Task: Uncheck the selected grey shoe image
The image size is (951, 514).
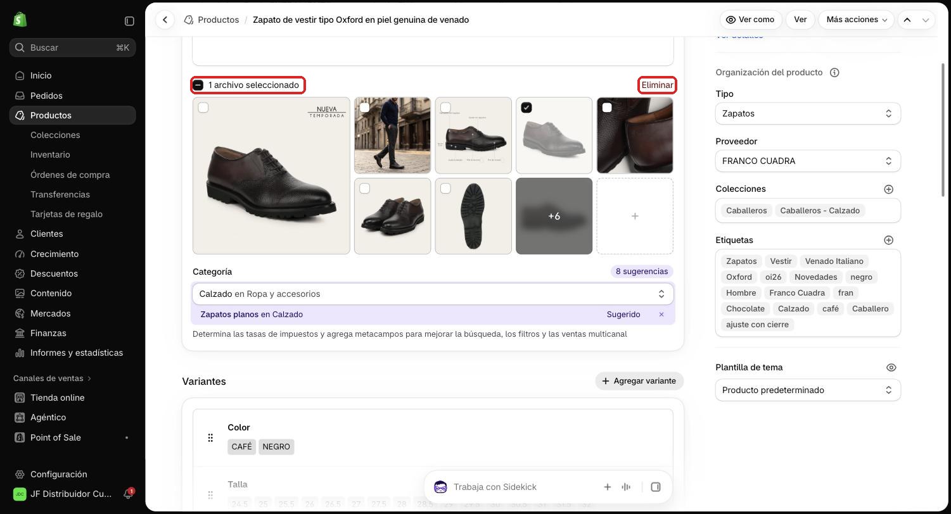Action: click(526, 108)
